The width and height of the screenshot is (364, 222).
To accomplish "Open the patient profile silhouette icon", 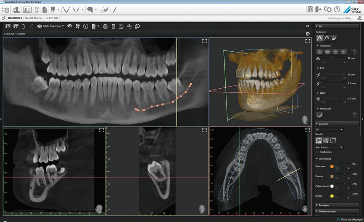I will coord(16,10).
